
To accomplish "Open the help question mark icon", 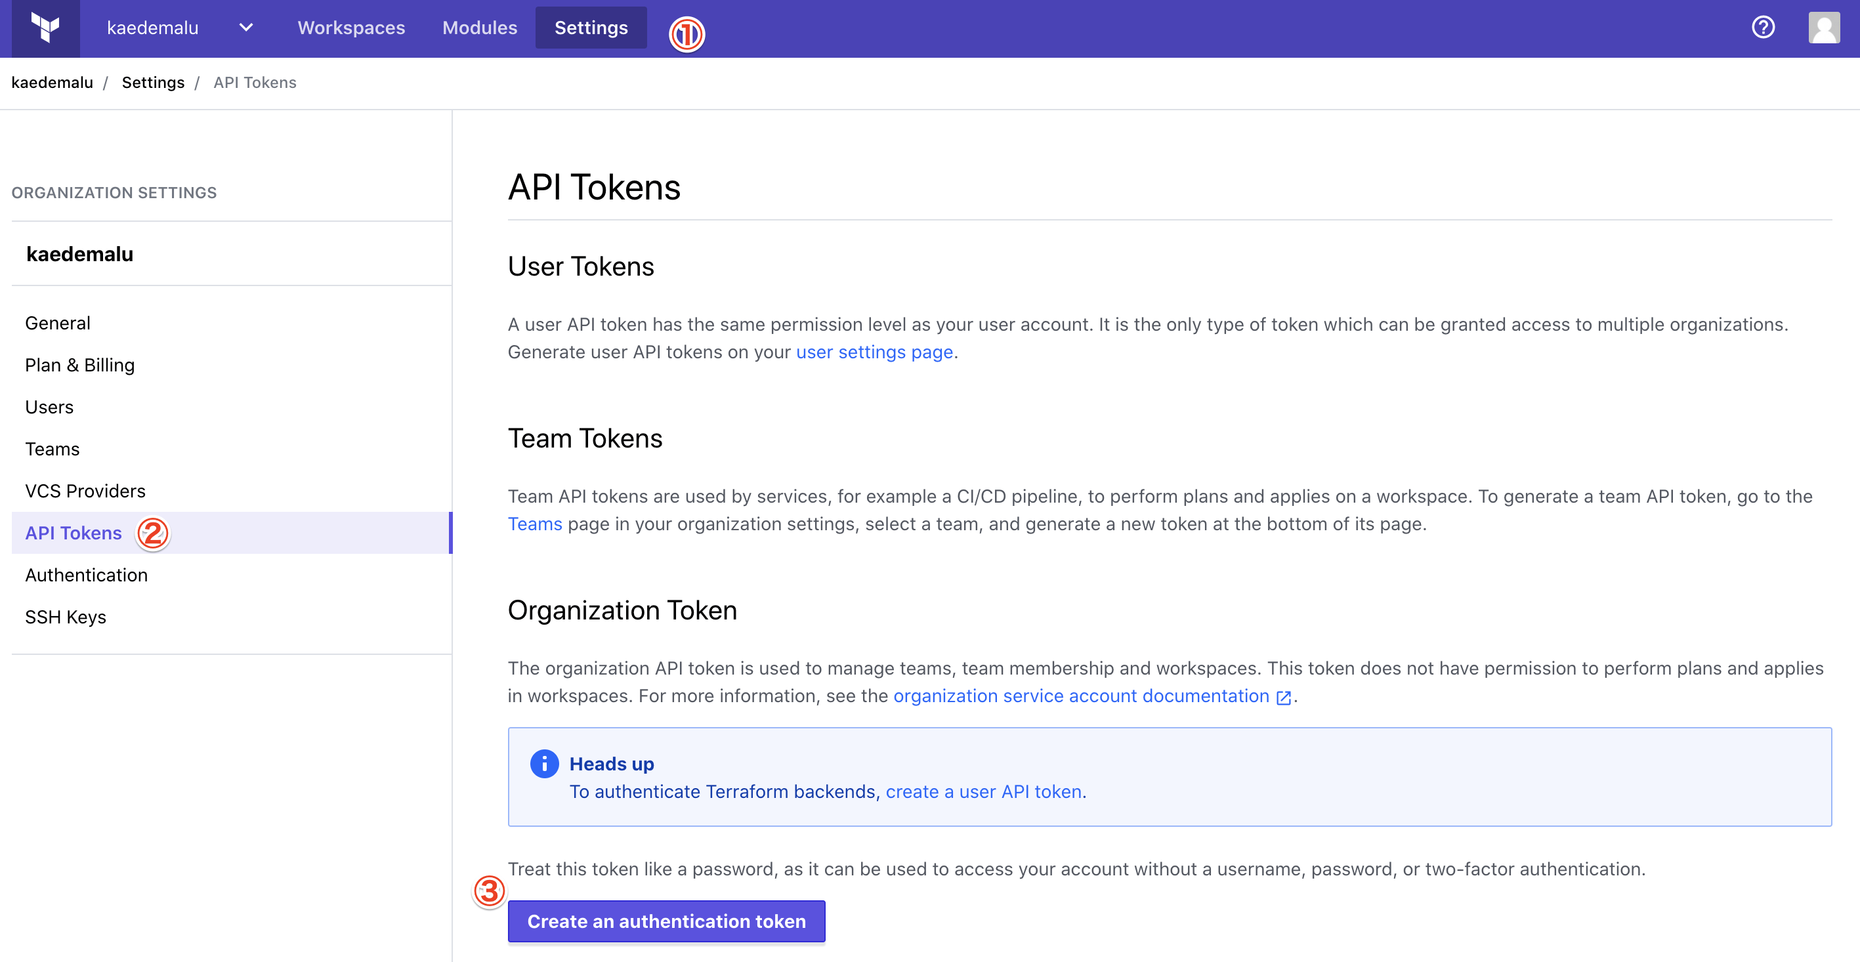I will pos(1762,28).
